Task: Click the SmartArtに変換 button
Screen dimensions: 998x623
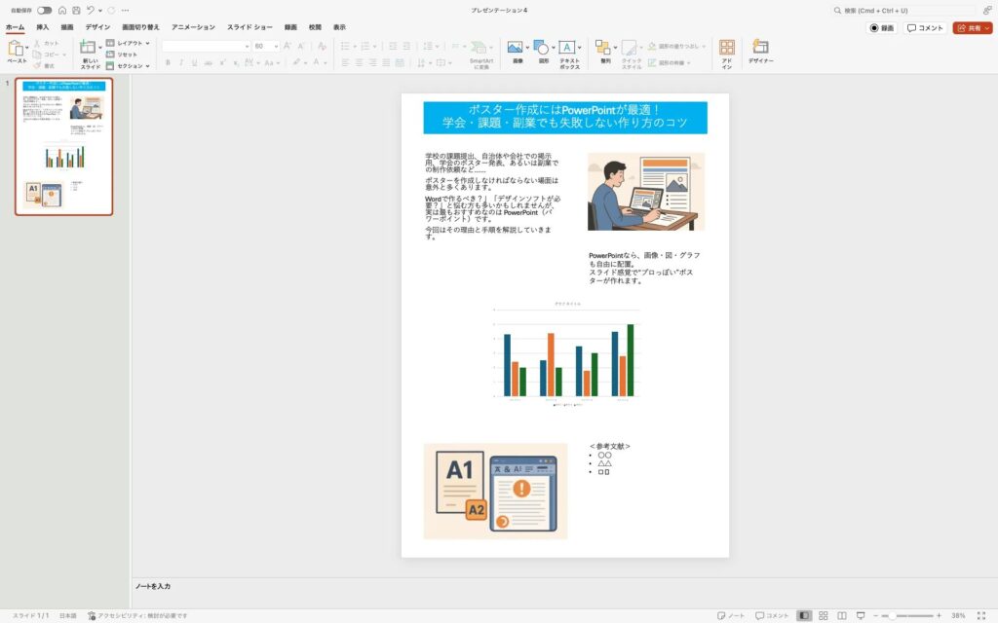Action: [x=480, y=55]
